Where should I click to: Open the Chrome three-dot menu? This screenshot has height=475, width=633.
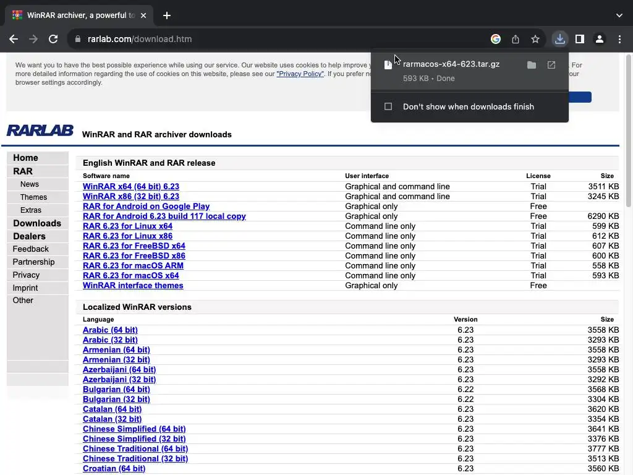(x=619, y=39)
